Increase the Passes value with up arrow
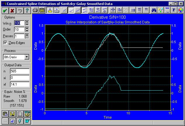Image resolution: width=185 pixels, height=126 pixels. pos(27,35)
